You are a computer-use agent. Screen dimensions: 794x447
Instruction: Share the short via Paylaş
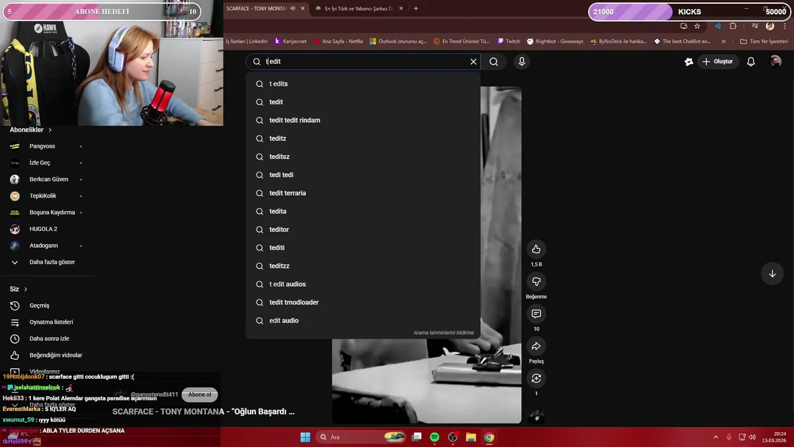point(536,346)
